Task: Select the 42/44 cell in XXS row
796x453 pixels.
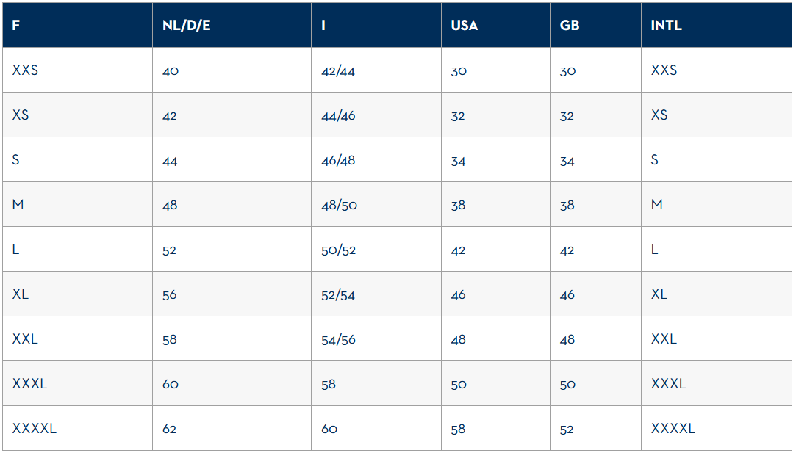Action: [x=376, y=70]
